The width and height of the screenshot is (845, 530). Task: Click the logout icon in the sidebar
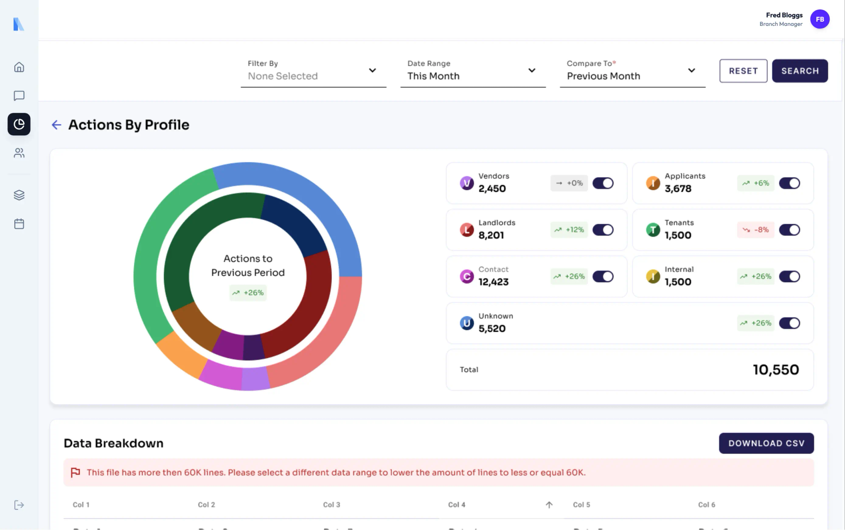pyautogui.click(x=19, y=505)
